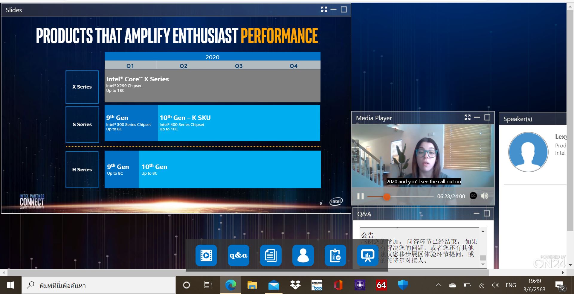Open battery status tray icon

click(467, 285)
